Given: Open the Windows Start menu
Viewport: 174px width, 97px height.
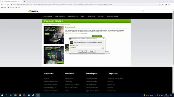Looking at the screenshot, I should [x=2, y=95].
